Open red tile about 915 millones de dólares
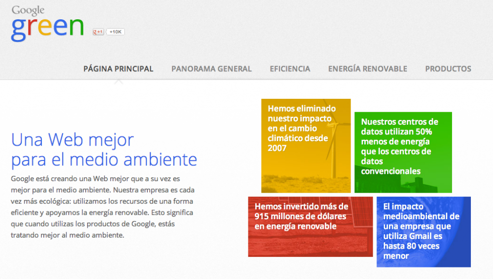493x279 pixels. tap(311, 226)
